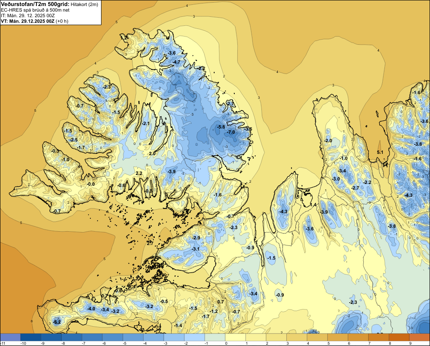Click the '(+0 h)' forecast offset text
The image size is (430, 346).
pos(62,21)
